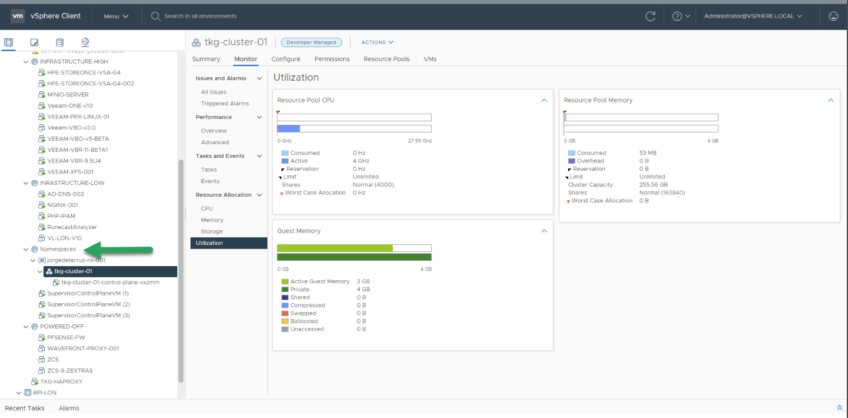Image resolution: width=848 pixels, height=418 pixels.
Task: Click the INFRASTRUCTURE-HIGH resource pool icon
Action: click(x=35, y=61)
